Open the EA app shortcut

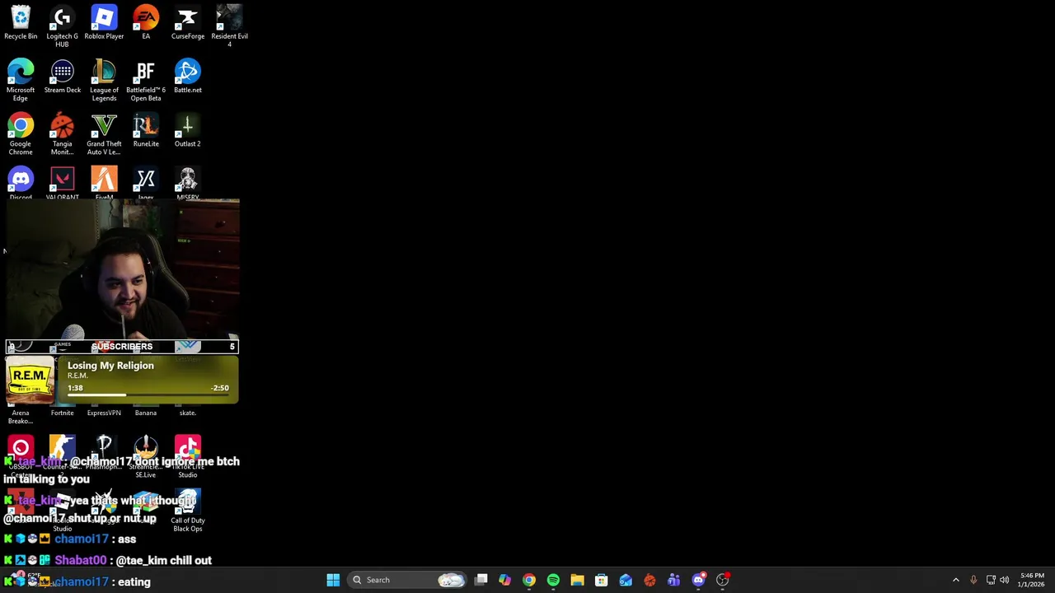(146, 22)
